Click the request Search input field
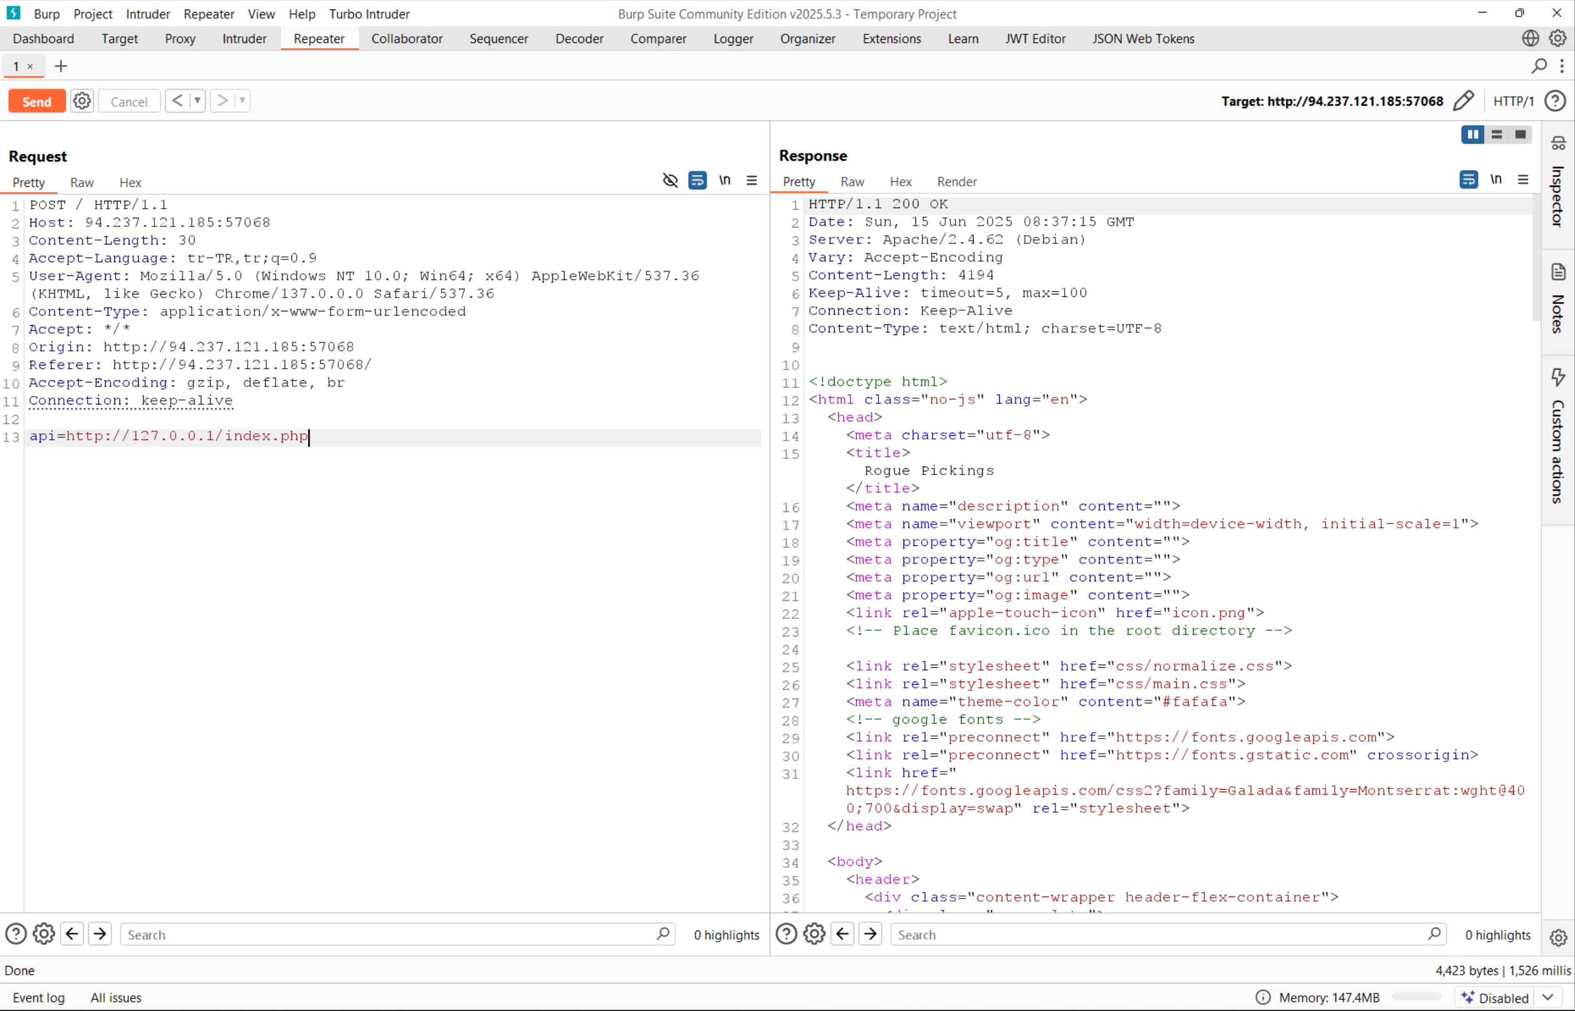This screenshot has height=1011, width=1575. [x=398, y=934]
